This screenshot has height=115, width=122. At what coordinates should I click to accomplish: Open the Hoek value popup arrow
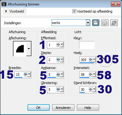[94, 59]
